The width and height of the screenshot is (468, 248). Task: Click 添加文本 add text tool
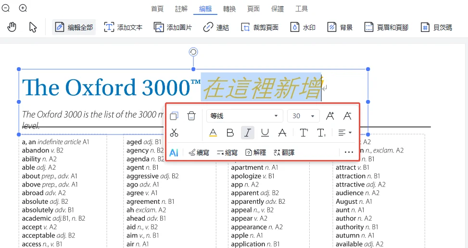coord(123,27)
